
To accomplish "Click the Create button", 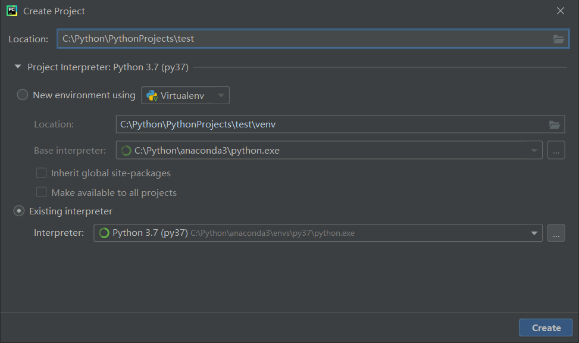I will coord(546,328).
